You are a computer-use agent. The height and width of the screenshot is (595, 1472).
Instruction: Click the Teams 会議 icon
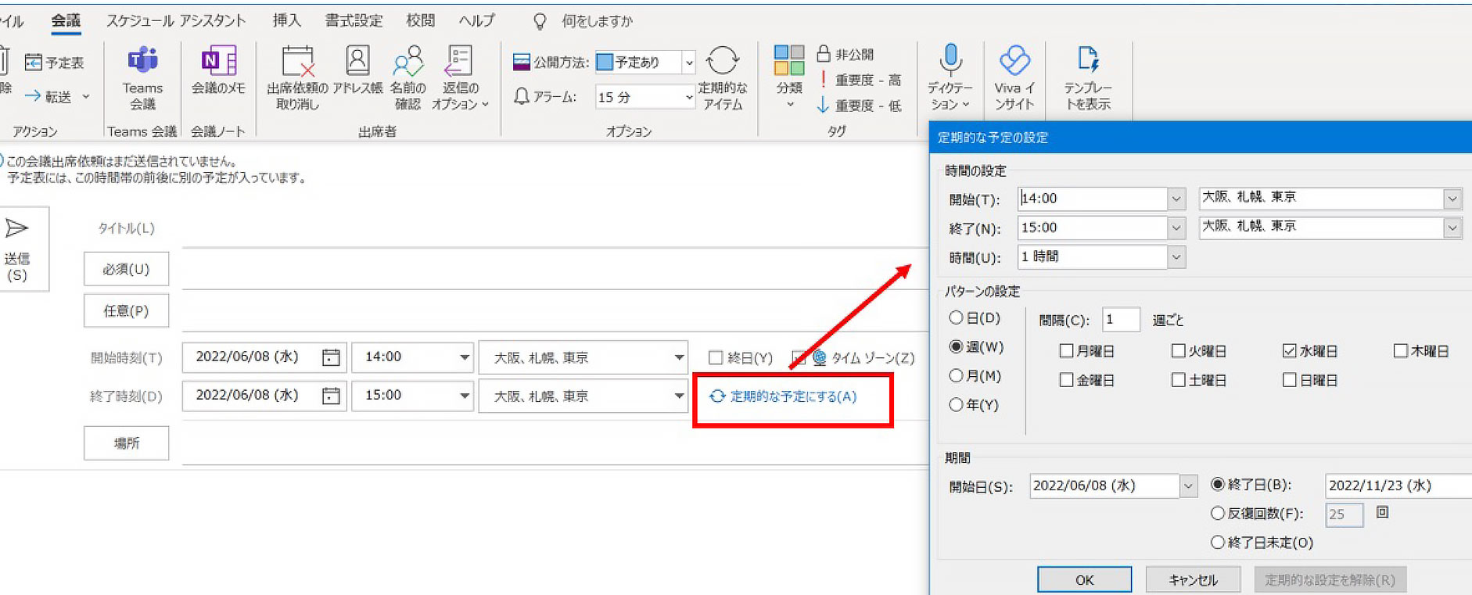click(x=142, y=61)
